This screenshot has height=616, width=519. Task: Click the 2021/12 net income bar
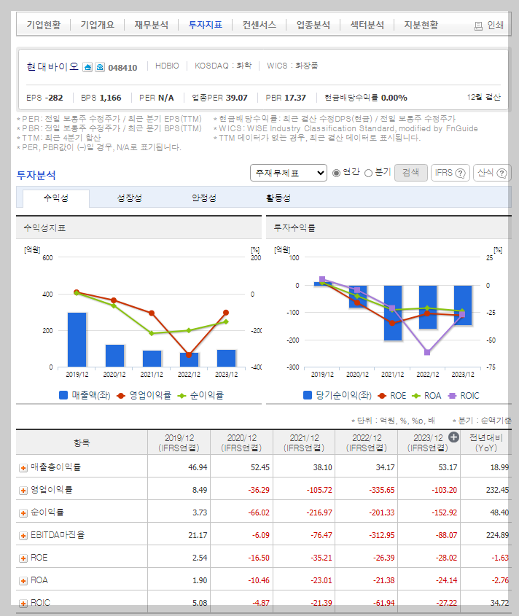[x=393, y=313]
